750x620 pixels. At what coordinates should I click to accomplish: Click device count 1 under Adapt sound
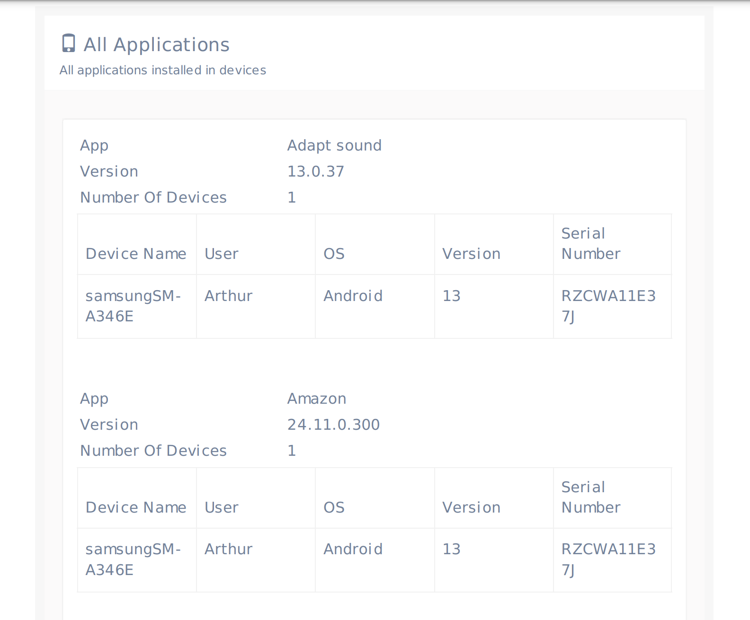(292, 197)
